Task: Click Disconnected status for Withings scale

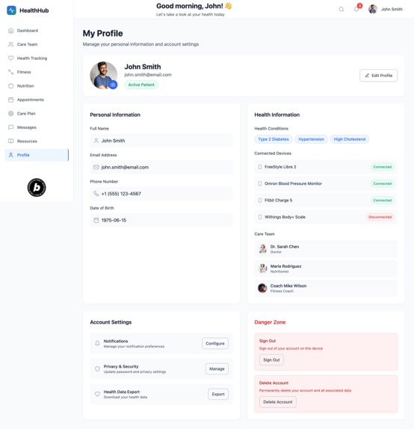Action: (380, 217)
